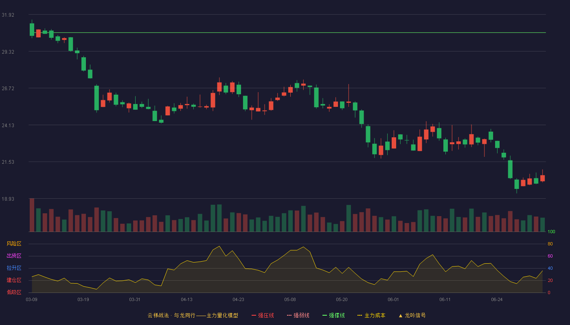Image resolution: width=570 pixels, height=325 pixels.
Task: Click the 18.93 price axis label
Action: pyautogui.click(x=8, y=199)
